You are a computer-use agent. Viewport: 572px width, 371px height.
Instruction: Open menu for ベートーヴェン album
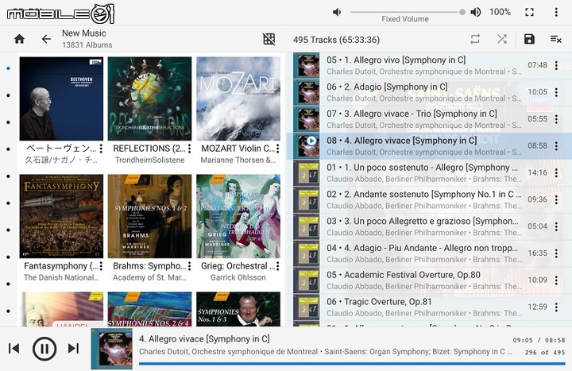(101, 149)
